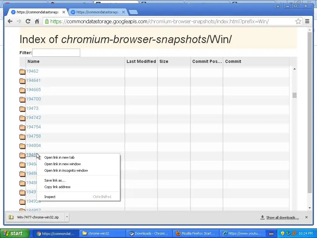Viewport: 317px width, 238px height.
Task: Click the folder icon next to 194665
Action: 22,90
